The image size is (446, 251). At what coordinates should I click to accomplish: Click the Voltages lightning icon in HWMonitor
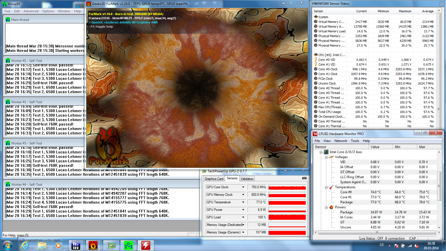point(331,157)
